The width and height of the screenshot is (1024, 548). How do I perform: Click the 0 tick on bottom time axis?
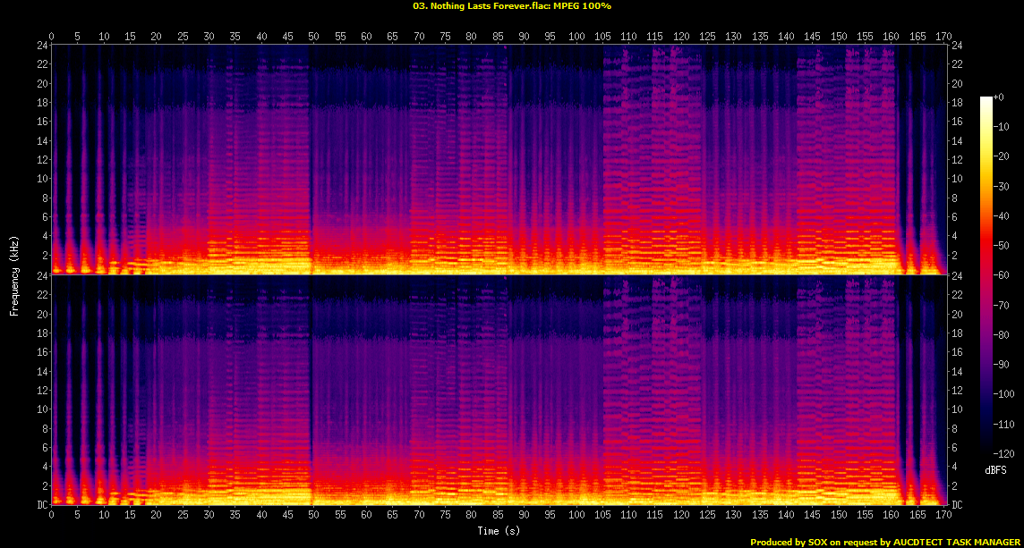coord(52,515)
